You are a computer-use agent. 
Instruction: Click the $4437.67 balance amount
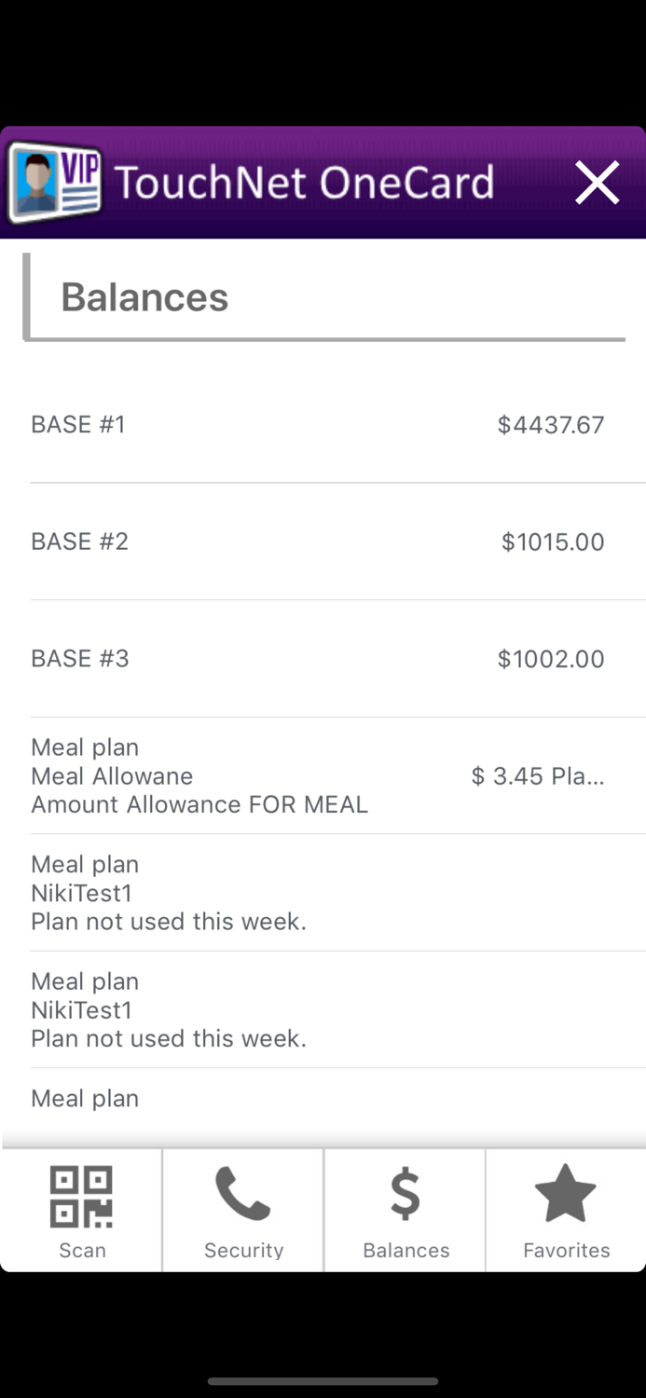click(550, 426)
